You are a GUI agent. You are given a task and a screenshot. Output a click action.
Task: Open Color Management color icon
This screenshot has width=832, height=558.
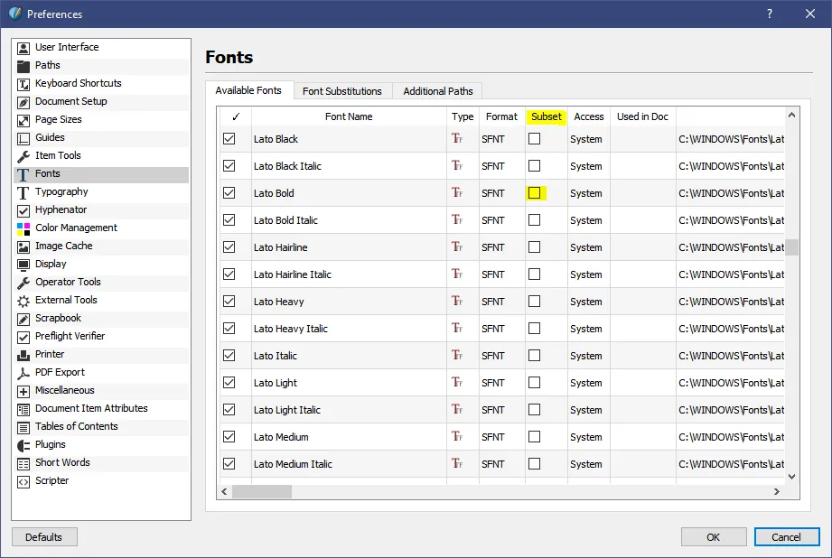tap(23, 228)
